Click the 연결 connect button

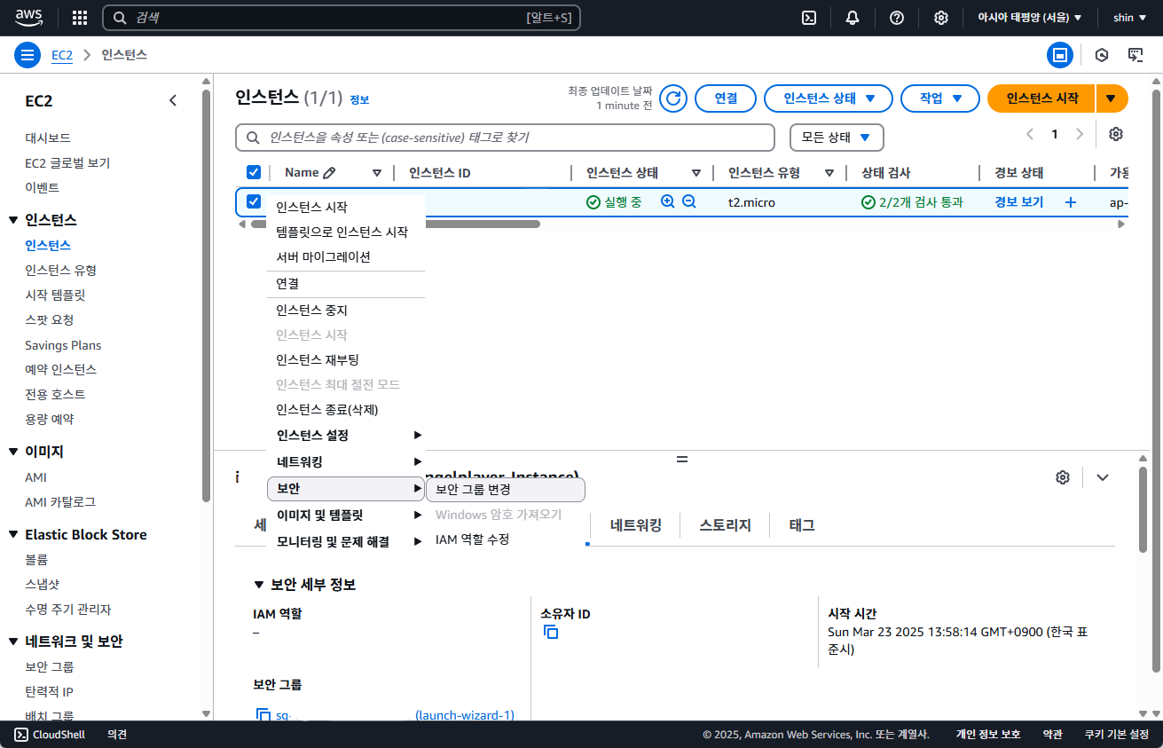point(726,98)
